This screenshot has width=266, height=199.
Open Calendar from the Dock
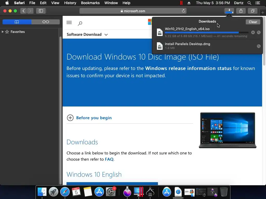tap(76, 192)
